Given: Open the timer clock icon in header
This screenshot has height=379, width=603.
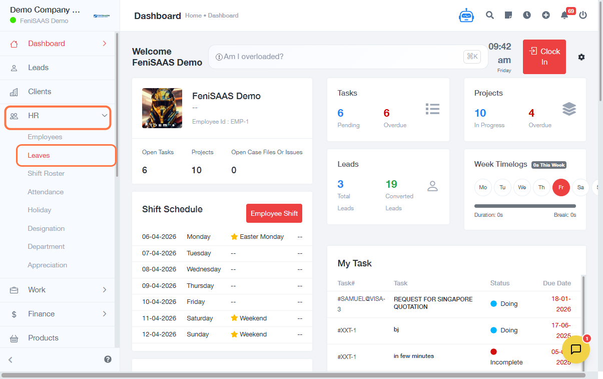Looking at the screenshot, I should (x=527, y=15).
